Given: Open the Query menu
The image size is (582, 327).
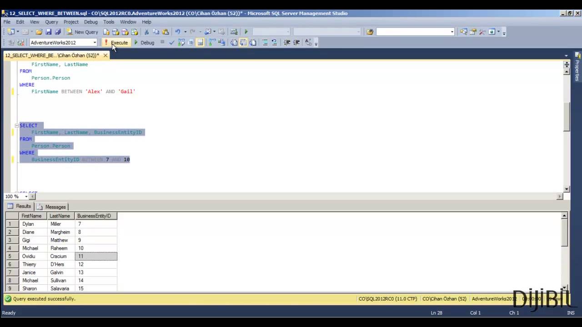Looking at the screenshot, I should click(51, 22).
